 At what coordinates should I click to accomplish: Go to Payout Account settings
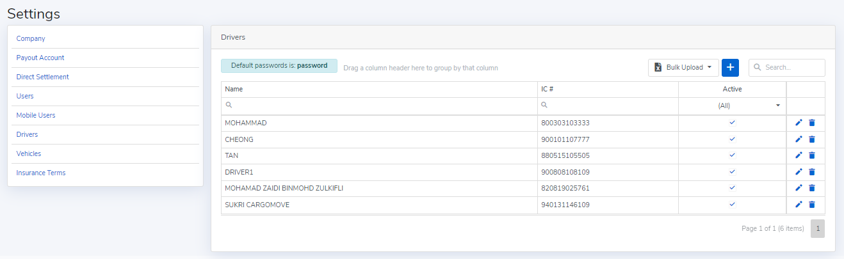click(40, 58)
